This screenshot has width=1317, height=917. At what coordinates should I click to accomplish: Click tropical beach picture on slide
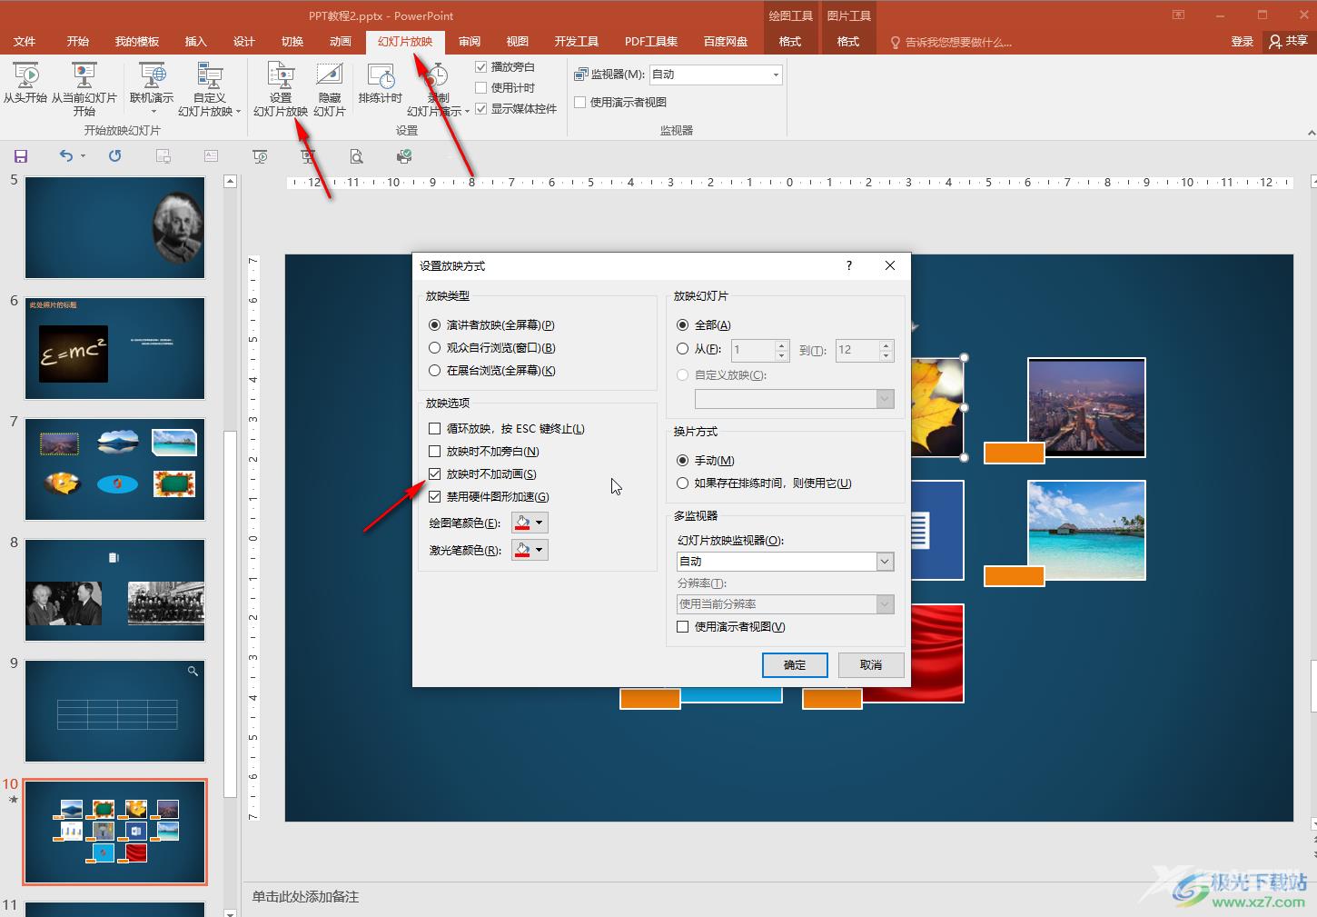pyautogui.click(x=1086, y=530)
